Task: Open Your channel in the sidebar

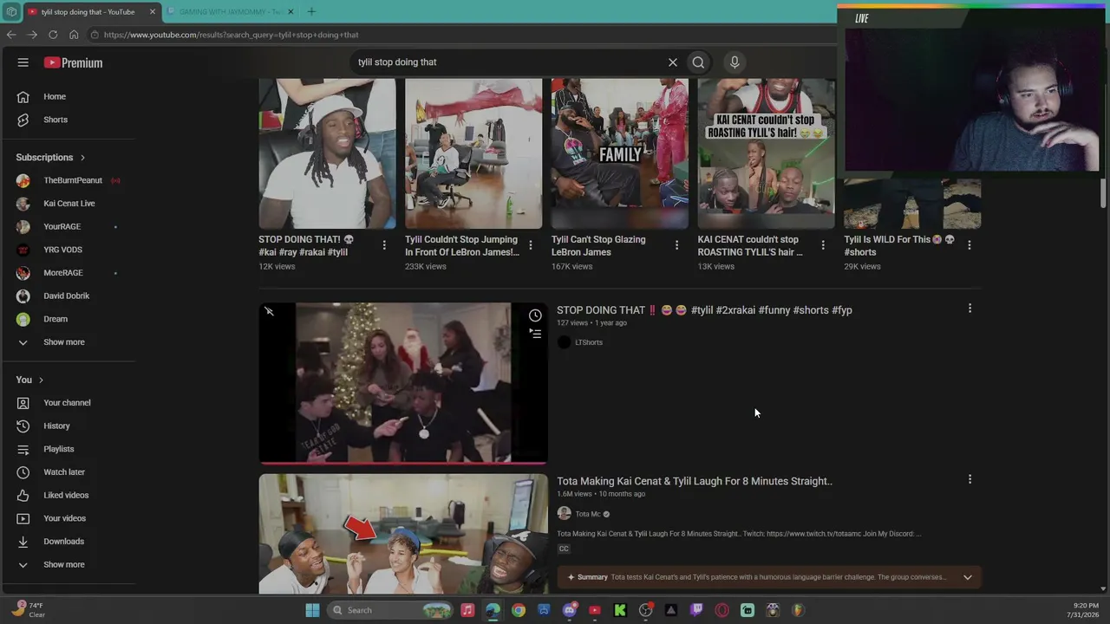Action: (x=67, y=403)
